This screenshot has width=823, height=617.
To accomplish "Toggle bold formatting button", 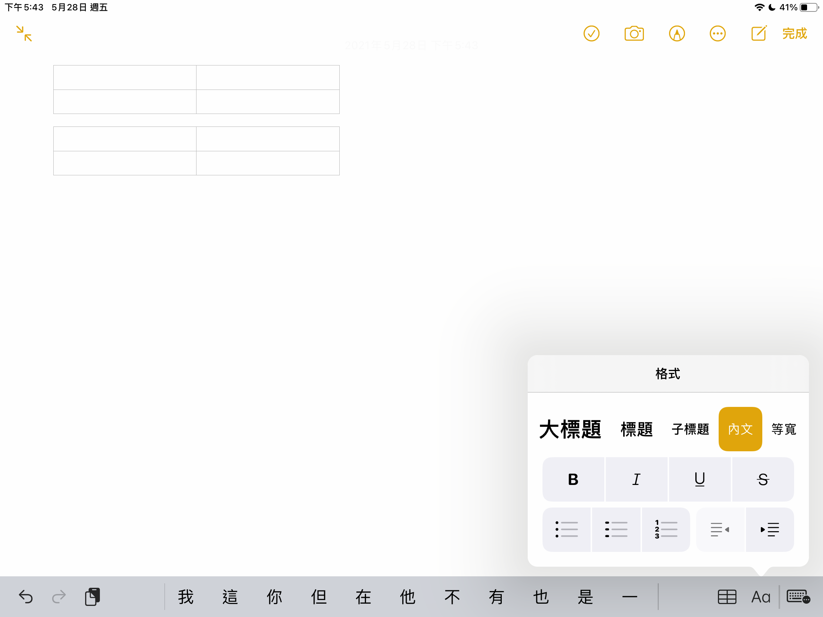I will 573,479.
